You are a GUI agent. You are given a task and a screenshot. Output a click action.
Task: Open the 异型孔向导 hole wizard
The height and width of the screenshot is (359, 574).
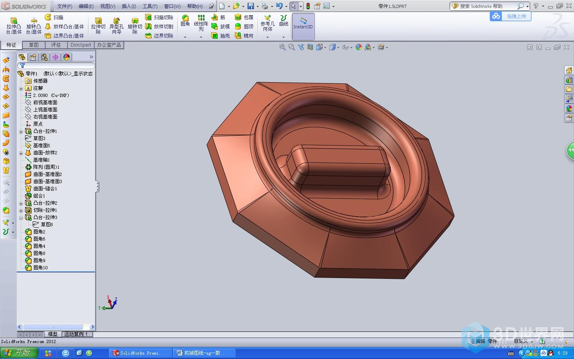click(116, 26)
